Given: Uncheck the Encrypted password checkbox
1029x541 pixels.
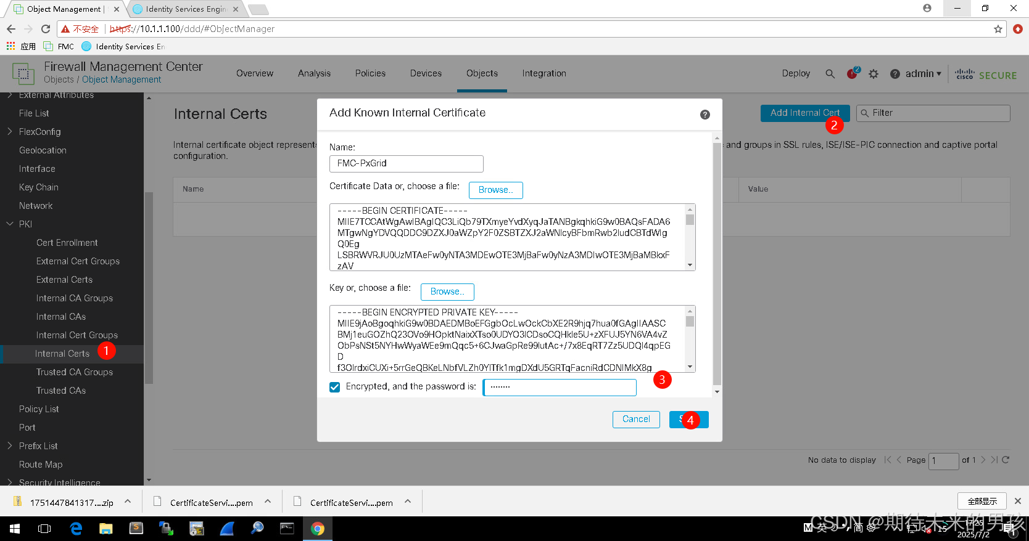Looking at the screenshot, I should pos(335,387).
